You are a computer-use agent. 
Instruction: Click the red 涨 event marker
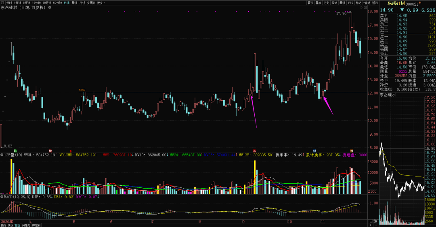(x=254, y=151)
